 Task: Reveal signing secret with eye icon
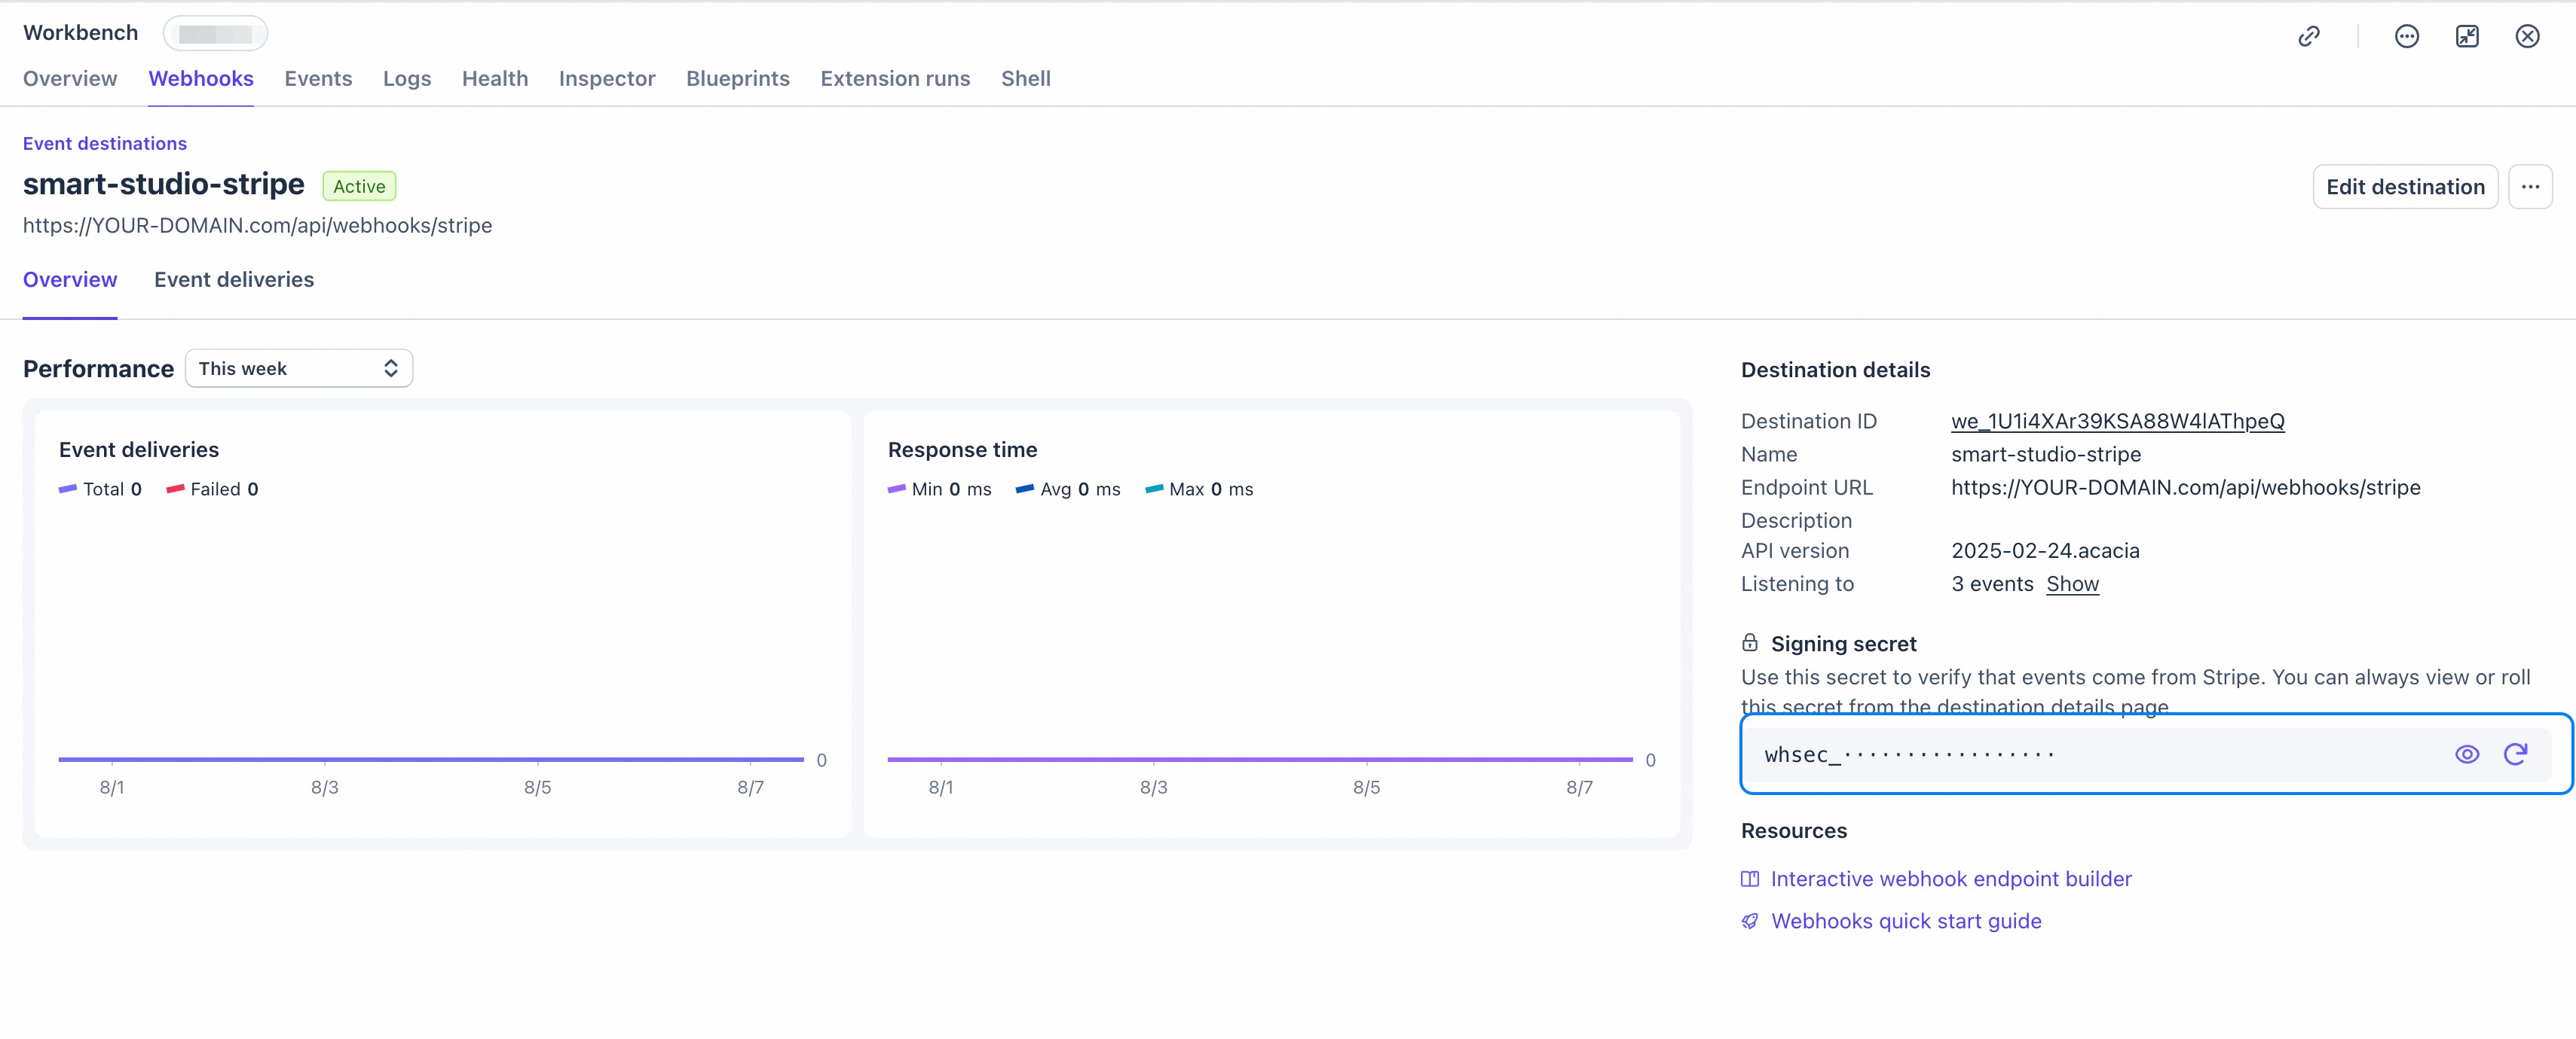click(2466, 754)
